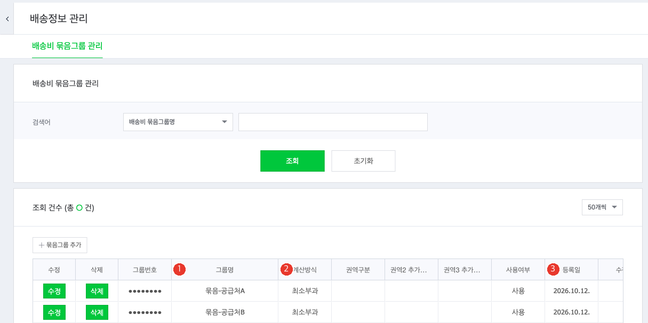Screen dimensions: 648x323
Task: Click the 등록일 column header
Action: pyautogui.click(x=571, y=270)
